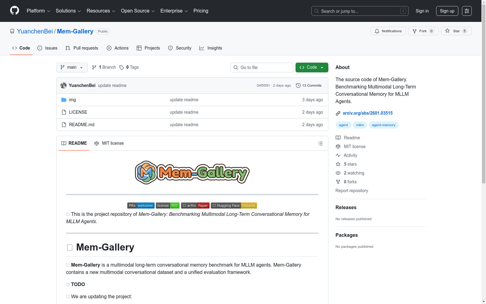Click the eye icon next to 2 watching

[338, 173]
